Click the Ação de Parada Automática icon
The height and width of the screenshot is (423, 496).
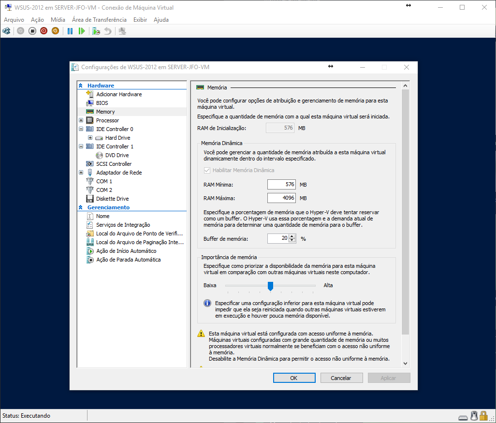(90, 260)
